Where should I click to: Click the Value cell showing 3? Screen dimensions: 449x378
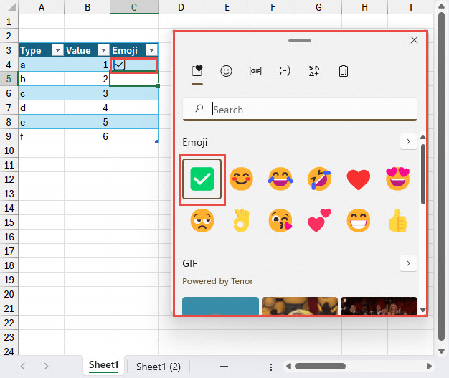point(87,93)
